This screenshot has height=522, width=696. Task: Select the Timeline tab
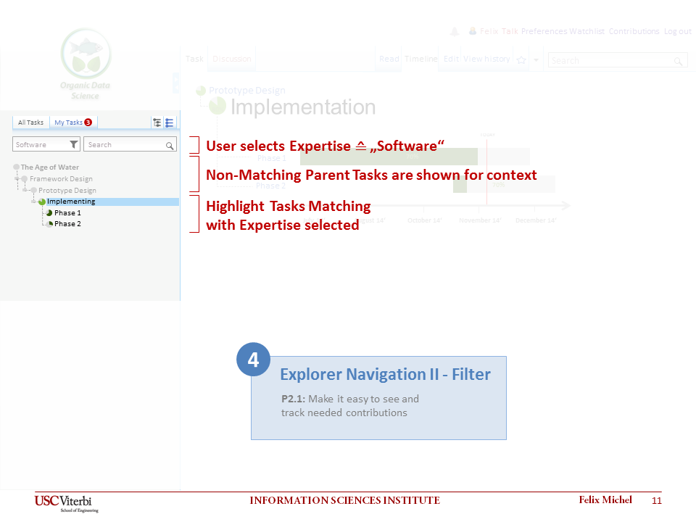pos(420,59)
